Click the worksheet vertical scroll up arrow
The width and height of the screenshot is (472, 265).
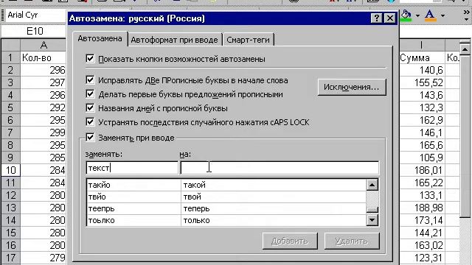465,49
